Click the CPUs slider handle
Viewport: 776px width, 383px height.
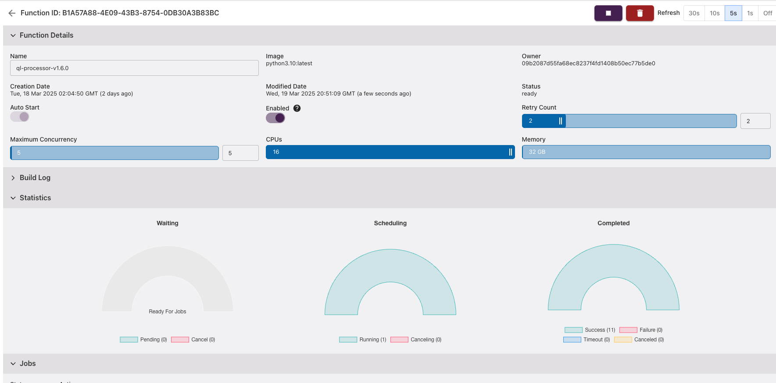[x=510, y=152]
